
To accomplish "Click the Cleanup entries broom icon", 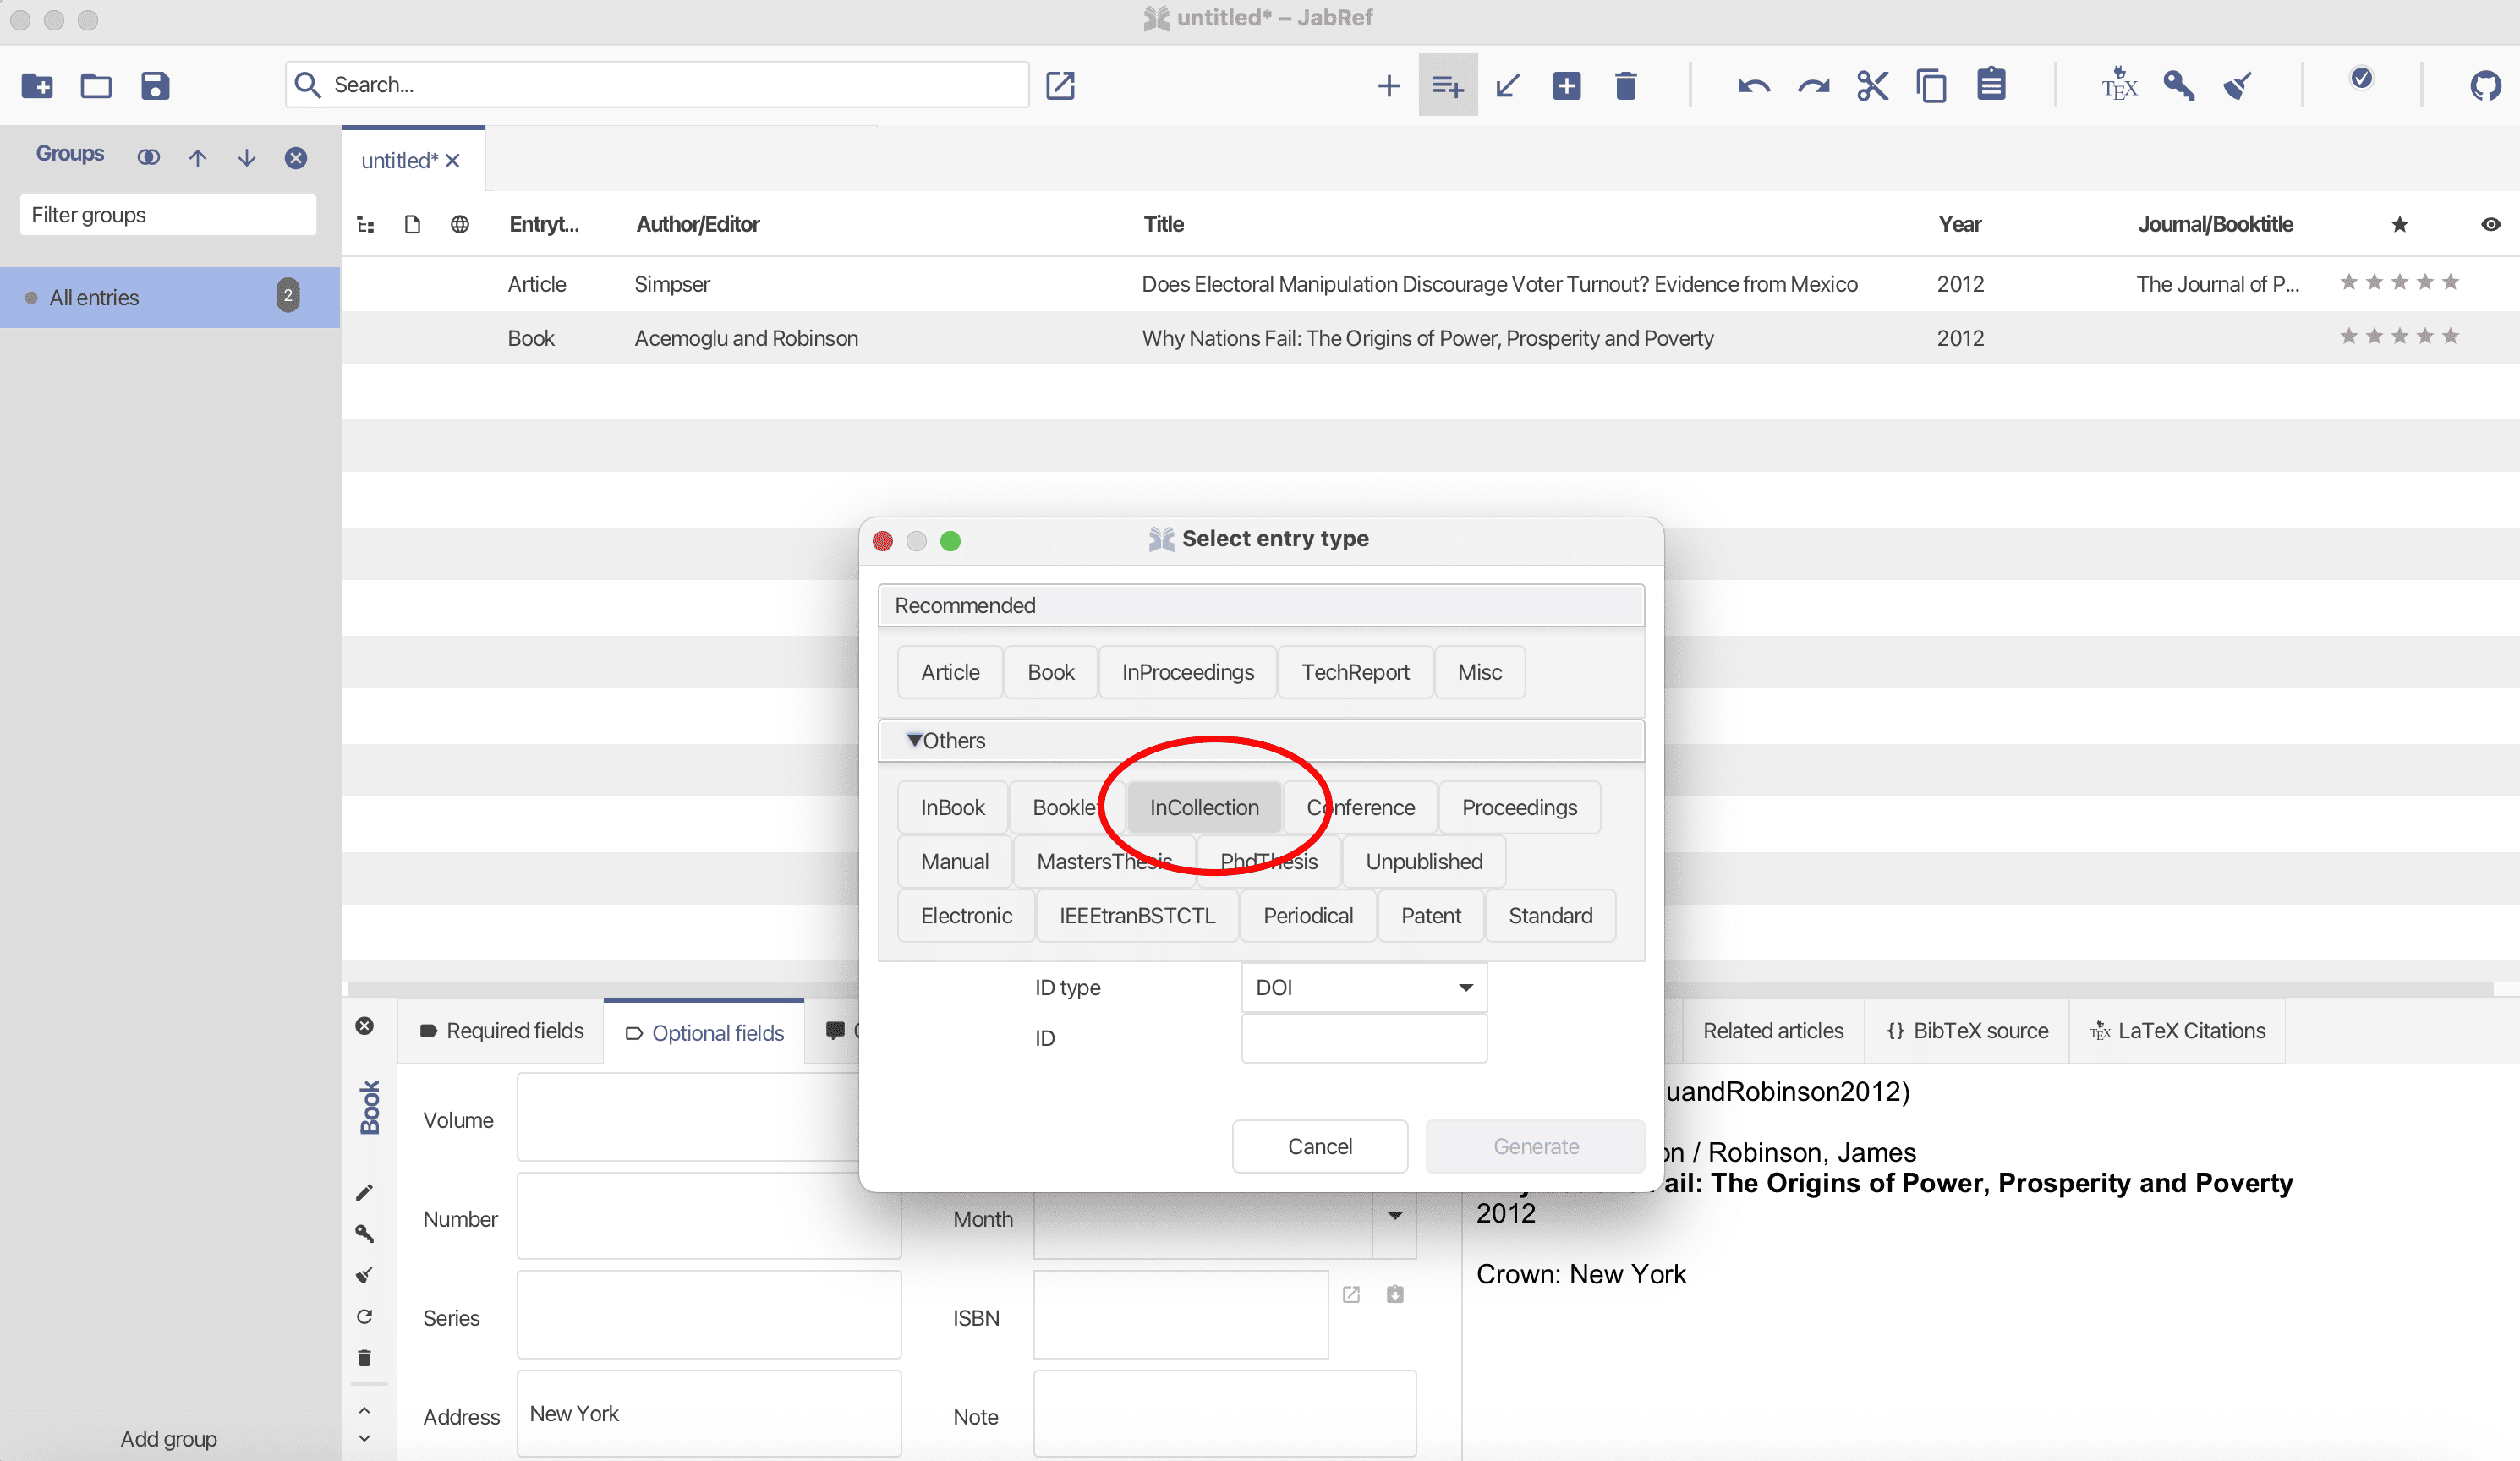I will tap(2238, 86).
